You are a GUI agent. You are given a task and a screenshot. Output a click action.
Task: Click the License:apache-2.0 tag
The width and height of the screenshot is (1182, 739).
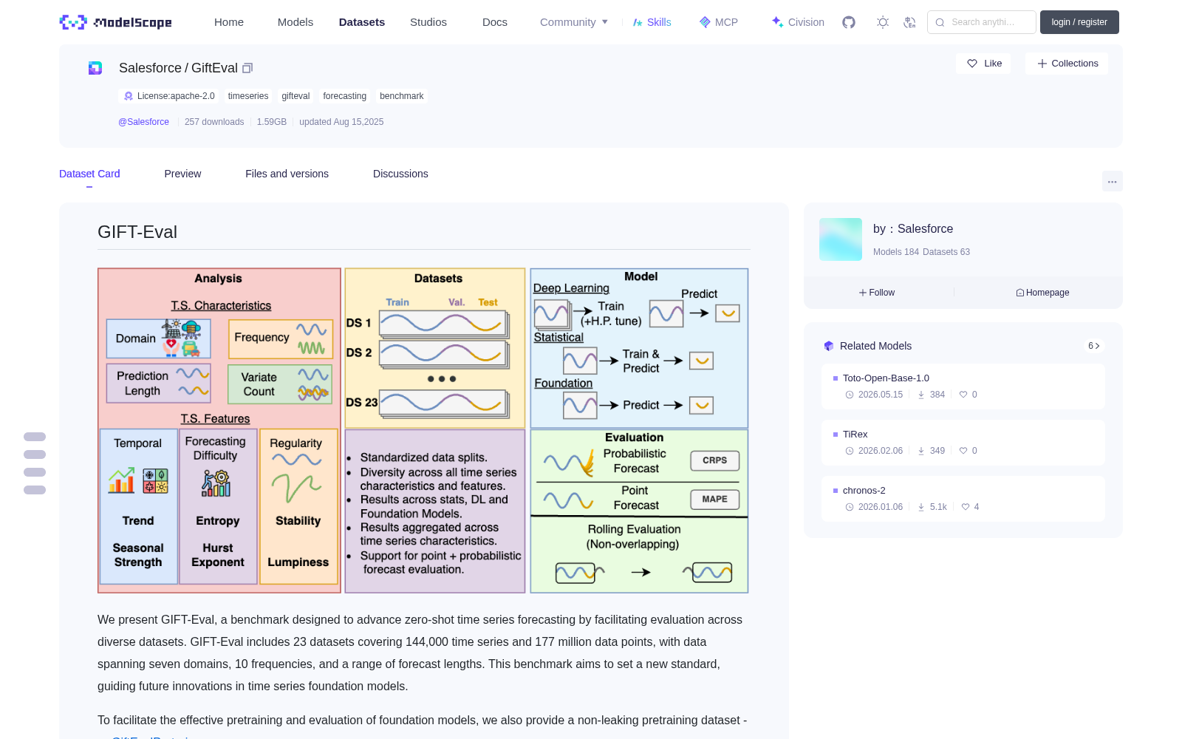pos(169,96)
